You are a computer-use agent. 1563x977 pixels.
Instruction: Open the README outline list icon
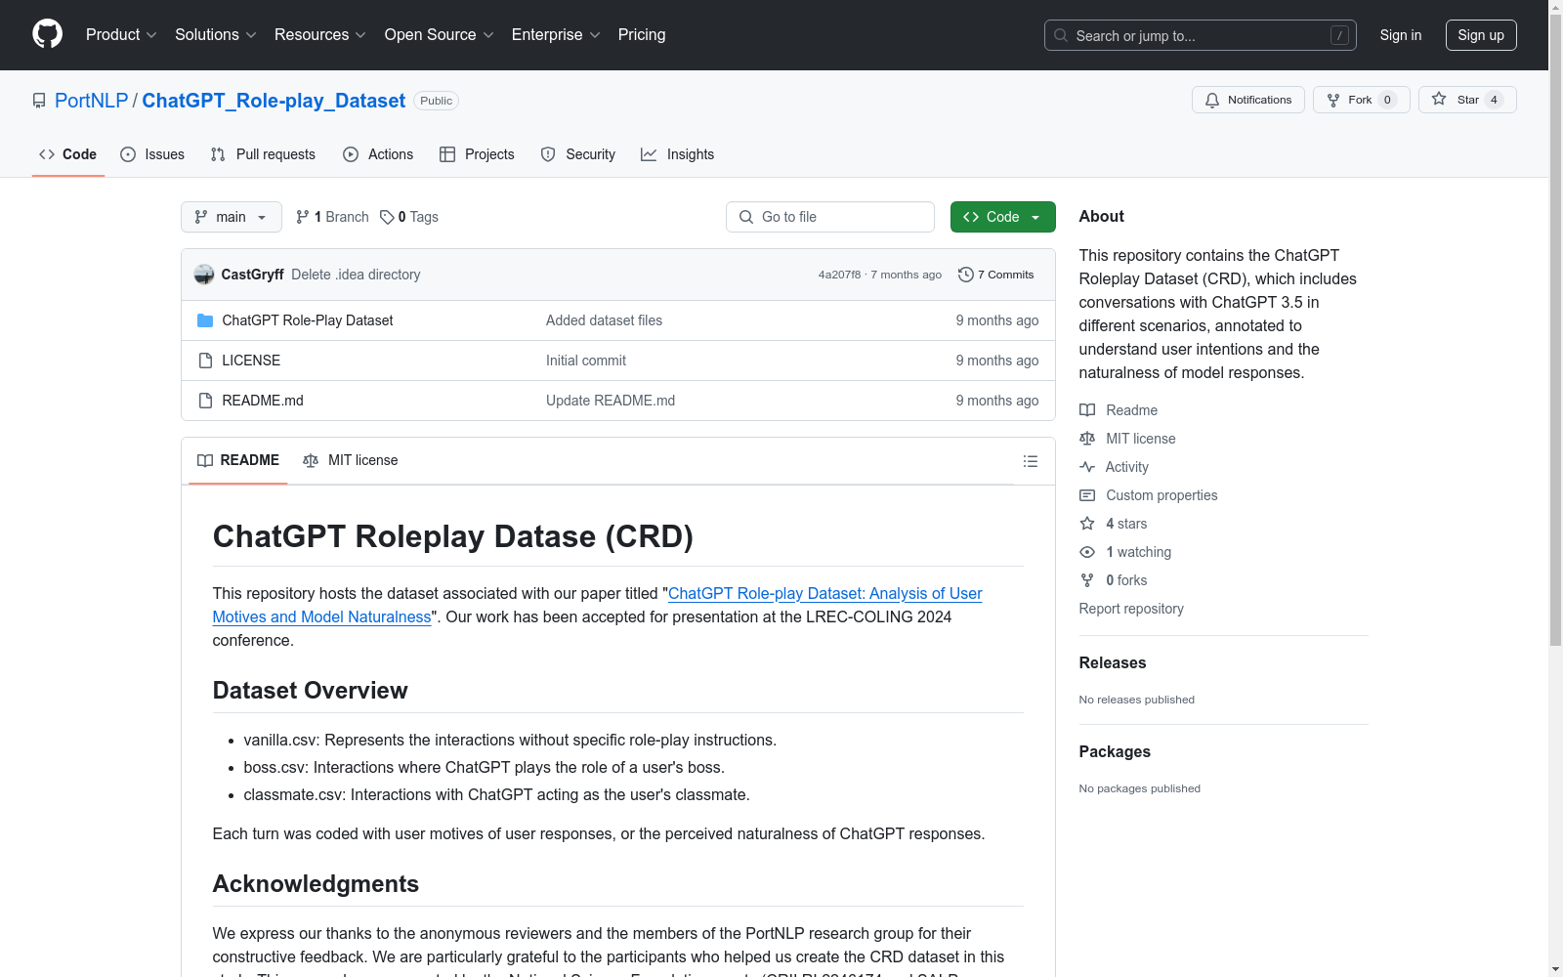[1031, 461]
